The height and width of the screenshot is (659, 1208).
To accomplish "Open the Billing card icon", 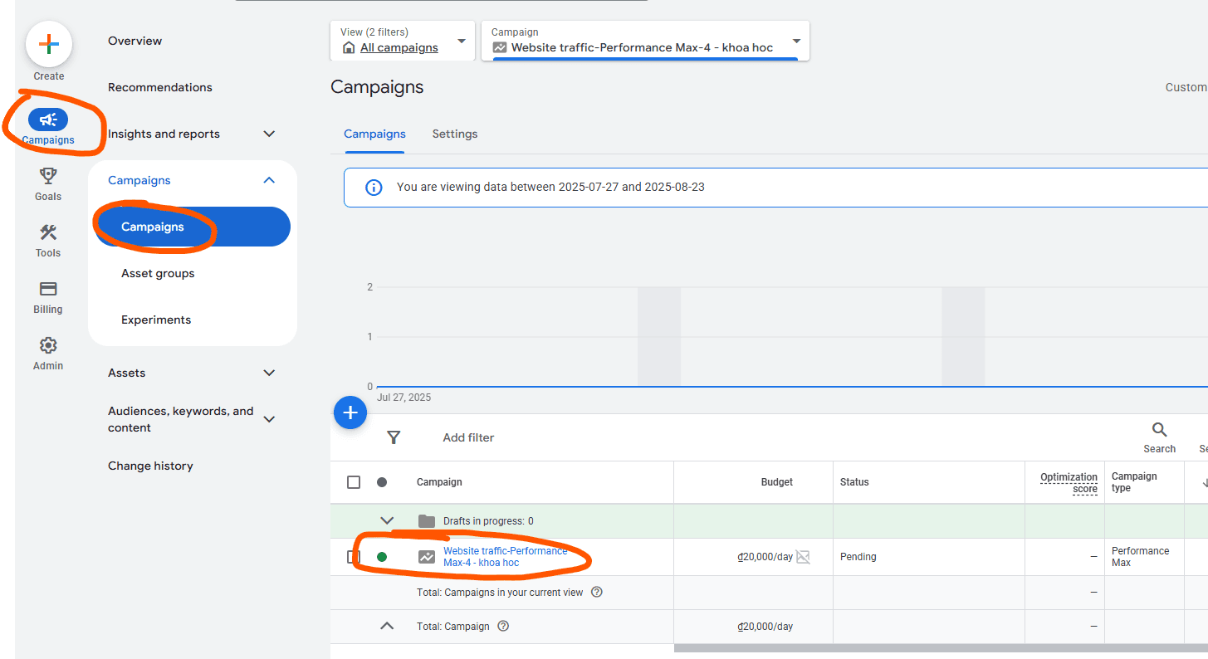I will pos(48,290).
